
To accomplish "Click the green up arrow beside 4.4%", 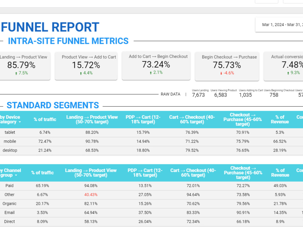I will pyautogui.click(x=81, y=73).
